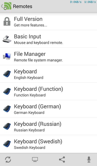
Task: Tap the download/upload speed indicator
Action: click(83, 2)
